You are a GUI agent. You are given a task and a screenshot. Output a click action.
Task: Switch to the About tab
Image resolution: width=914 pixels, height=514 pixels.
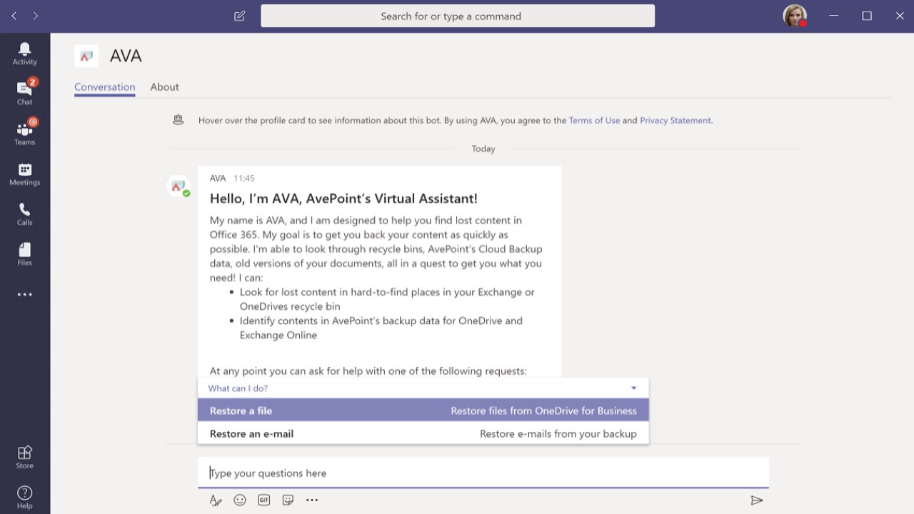click(x=165, y=87)
